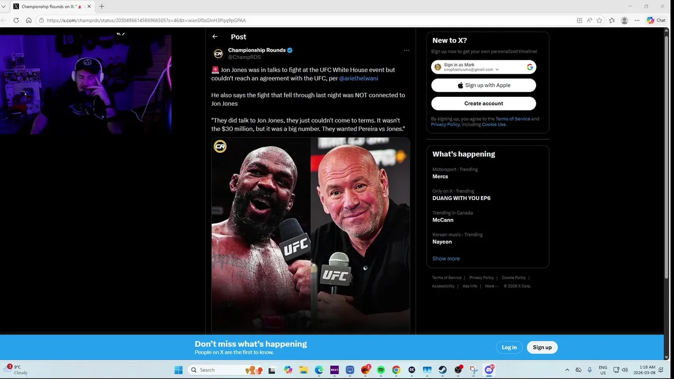Image resolution: width=674 pixels, height=379 pixels.
Task: Open Edge settings and more menu
Action: (x=637, y=21)
